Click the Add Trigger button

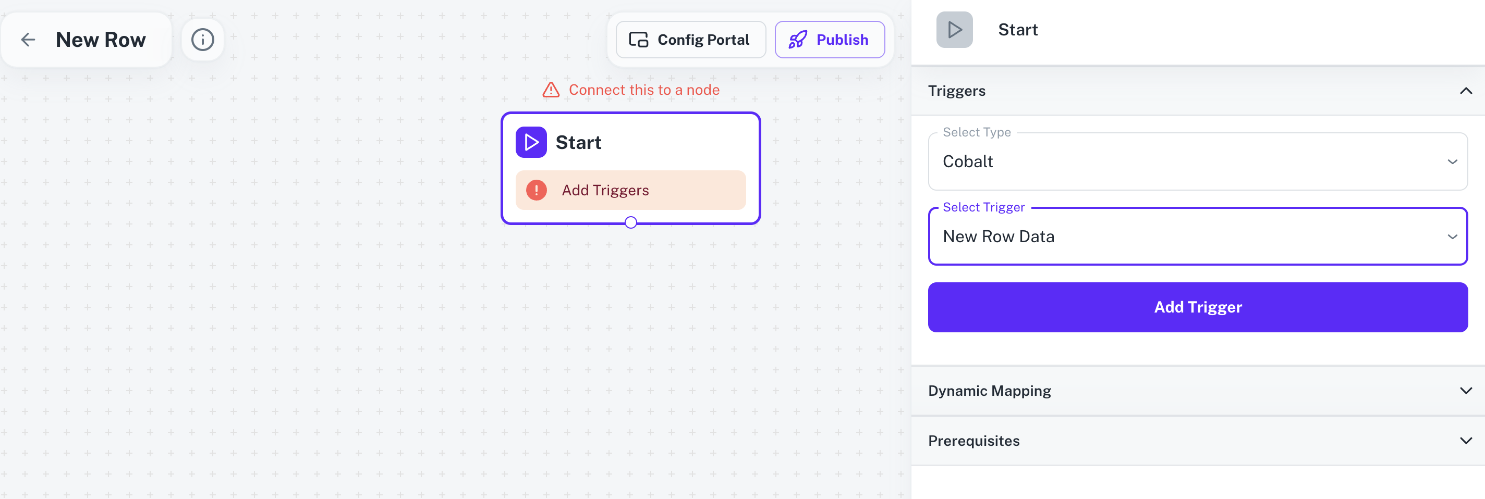pyautogui.click(x=1197, y=307)
